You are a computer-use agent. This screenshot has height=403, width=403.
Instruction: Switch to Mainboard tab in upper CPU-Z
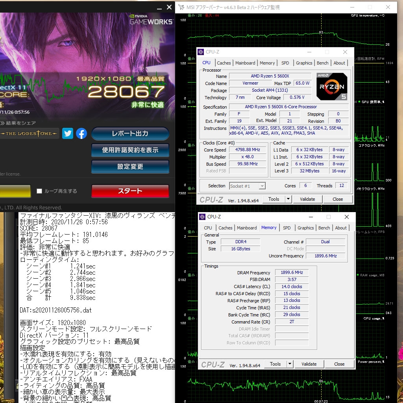[245, 63]
